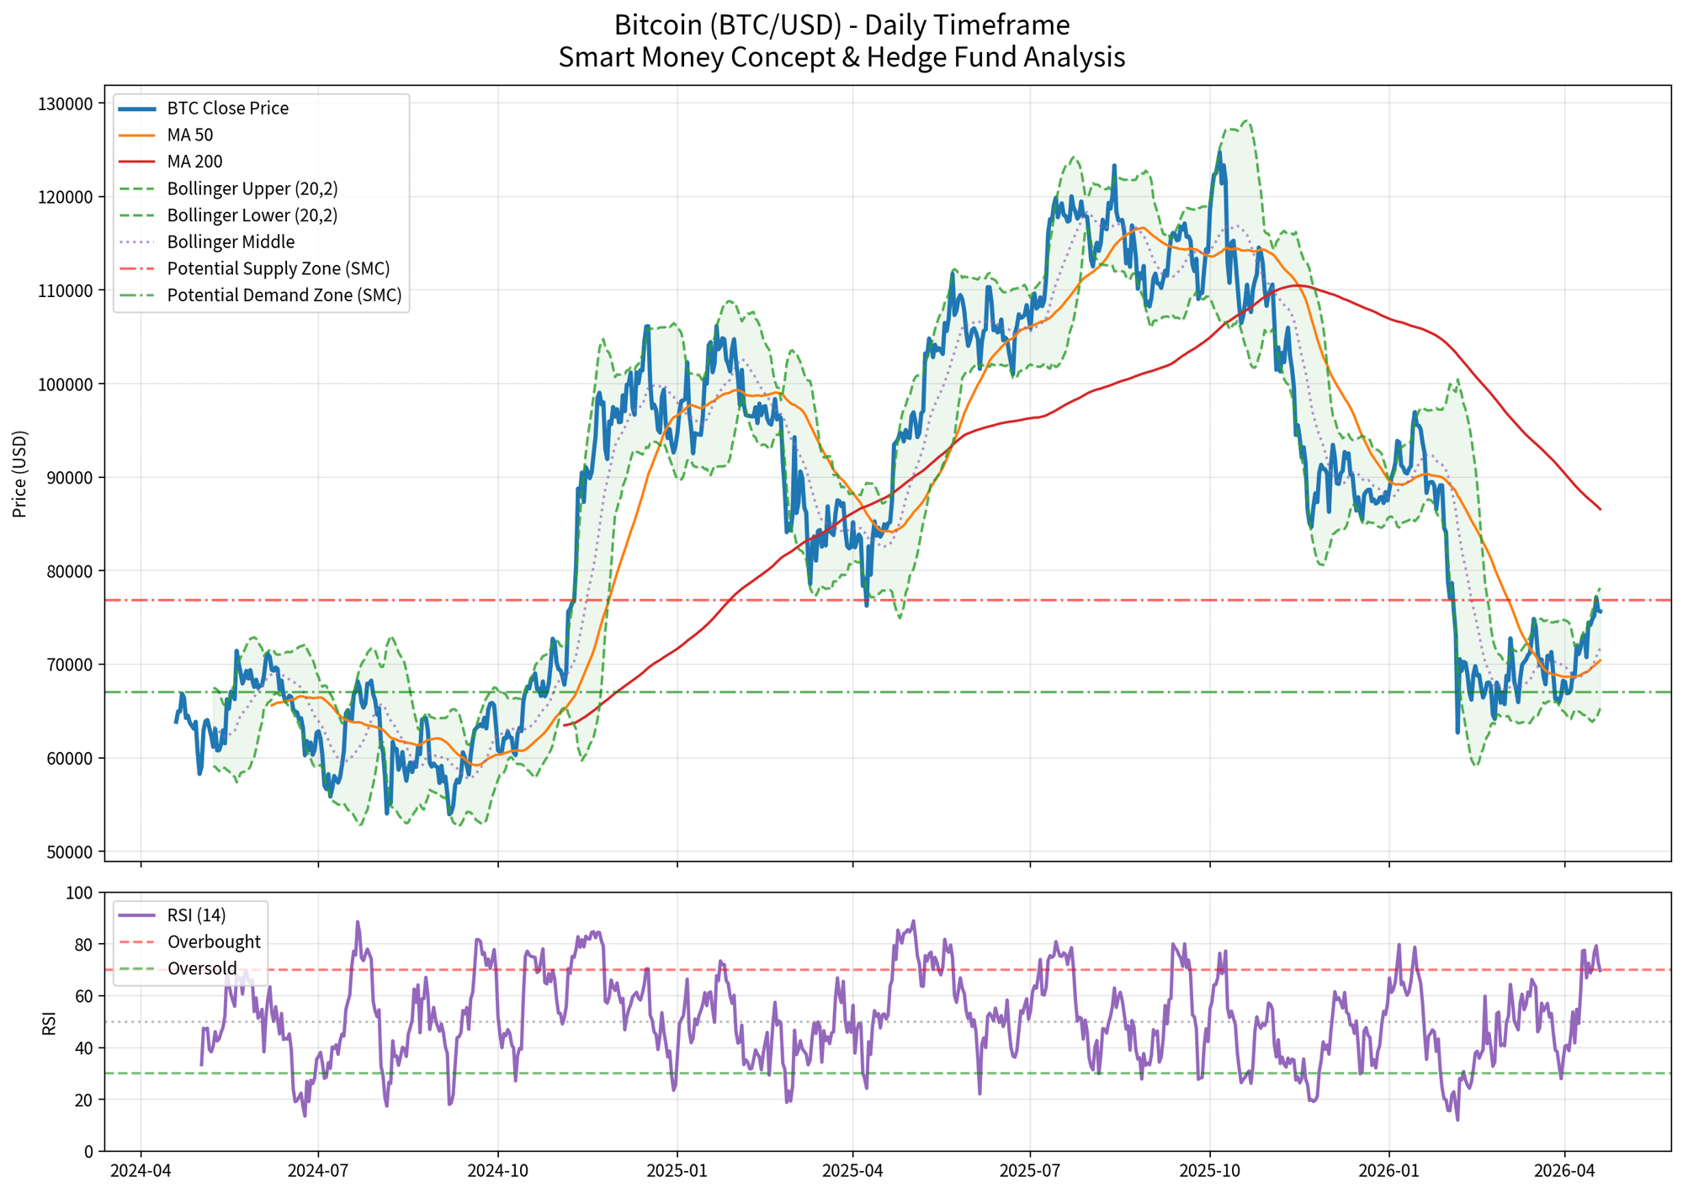Click the RSI y-axis label
Image resolution: width=1683 pixels, height=1193 pixels.
[49, 1023]
